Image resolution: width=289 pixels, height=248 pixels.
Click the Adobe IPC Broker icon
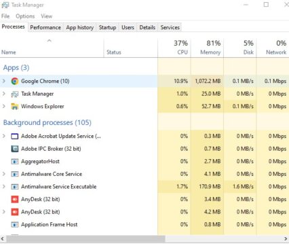[15, 149]
